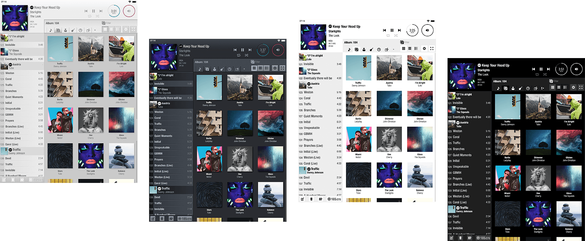Pause playback in the 3:01 player
The image size is (585, 241).
coord(93,11)
